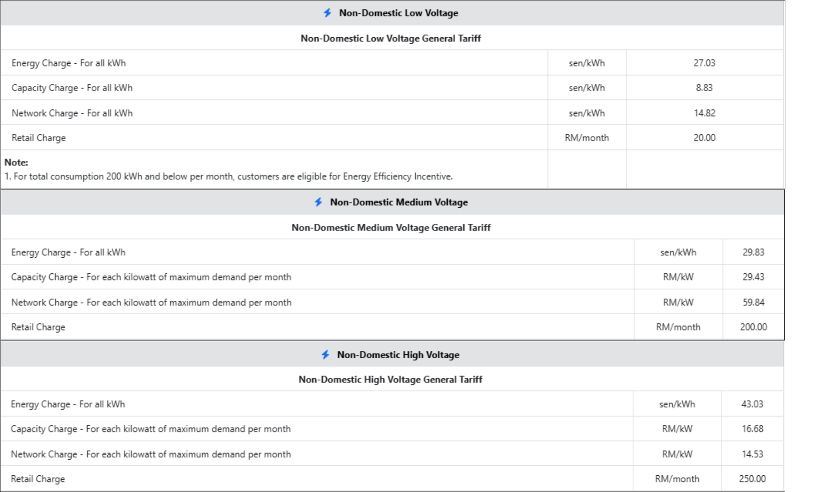The height and width of the screenshot is (492, 820).
Task: Select the Non-Domestic Low Voltage header
Action: pos(399,13)
